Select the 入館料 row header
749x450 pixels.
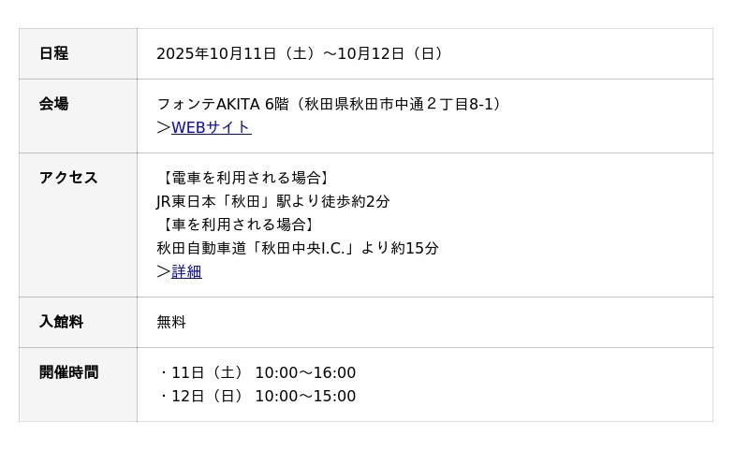(61, 322)
